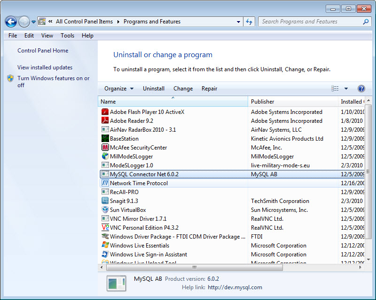Image resolution: width=376 pixels, height=300 pixels.
Task: Open the View menu
Action: coord(47,36)
